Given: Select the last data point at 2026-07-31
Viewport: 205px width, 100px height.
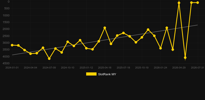Looking at the screenshot, I should 197,3.
